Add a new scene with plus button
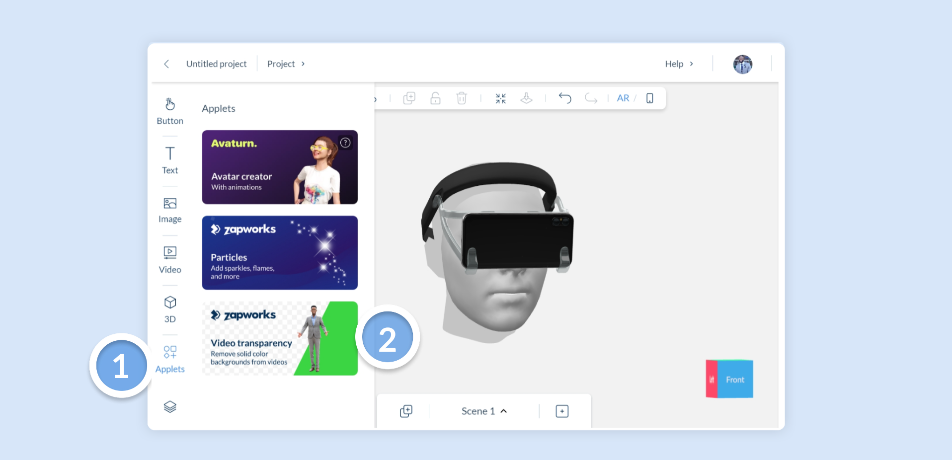The image size is (952, 460). pyautogui.click(x=562, y=411)
